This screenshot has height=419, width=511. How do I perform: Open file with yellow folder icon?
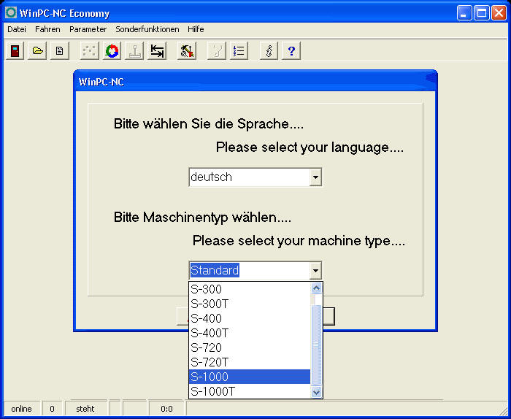click(37, 51)
